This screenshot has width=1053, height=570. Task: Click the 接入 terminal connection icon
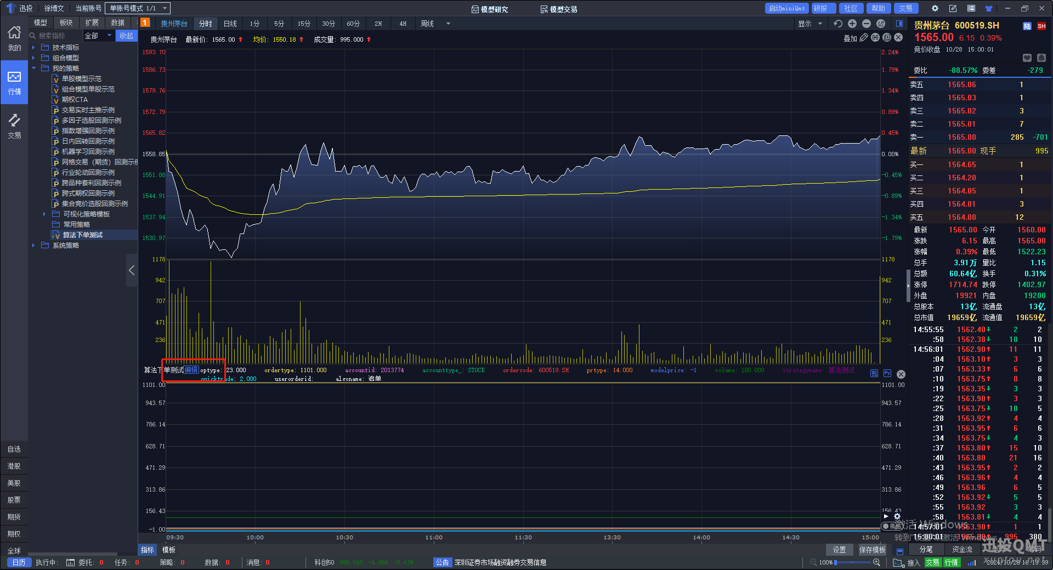coord(898,563)
